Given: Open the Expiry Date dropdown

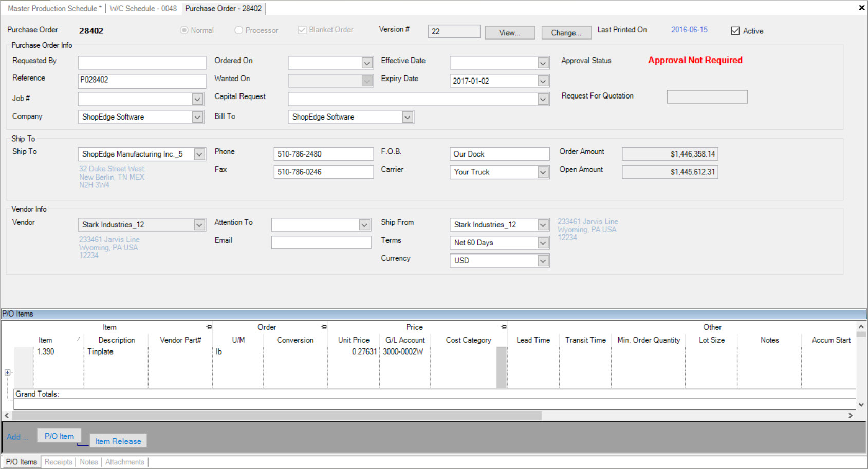Looking at the screenshot, I should point(543,81).
